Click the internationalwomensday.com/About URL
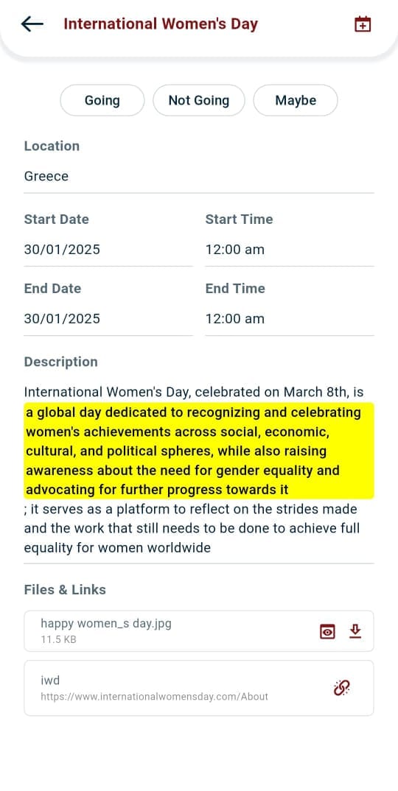The height and width of the screenshot is (791, 398). (x=155, y=697)
